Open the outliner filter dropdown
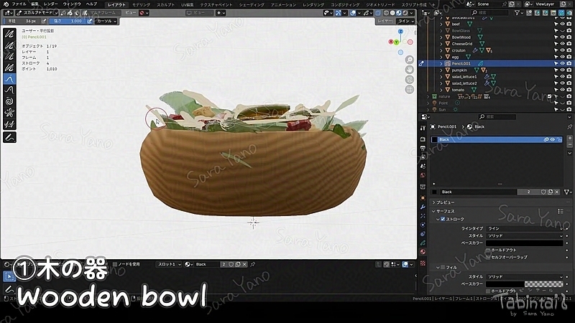The width and height of the screenshot is (575, 323). [518, 13]
